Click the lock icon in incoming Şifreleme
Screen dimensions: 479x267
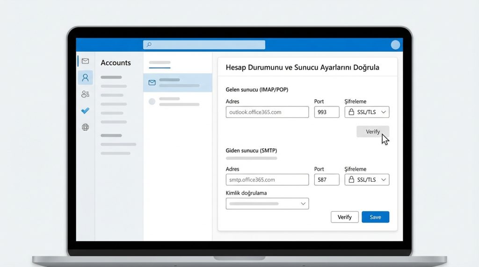(351, 112)
